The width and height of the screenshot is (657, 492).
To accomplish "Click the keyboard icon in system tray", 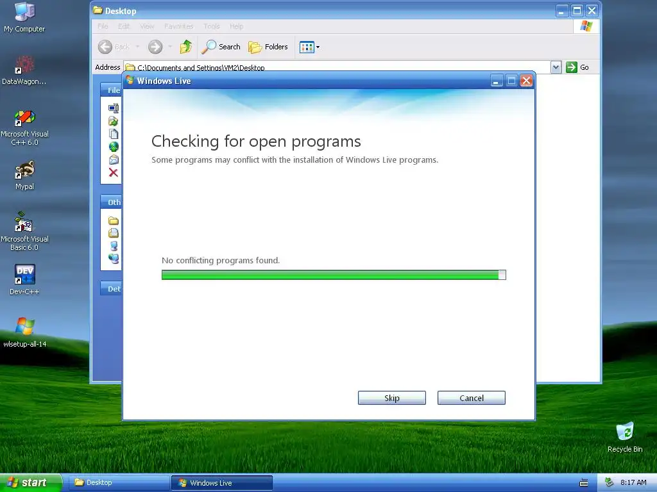I will pos(584,483).
